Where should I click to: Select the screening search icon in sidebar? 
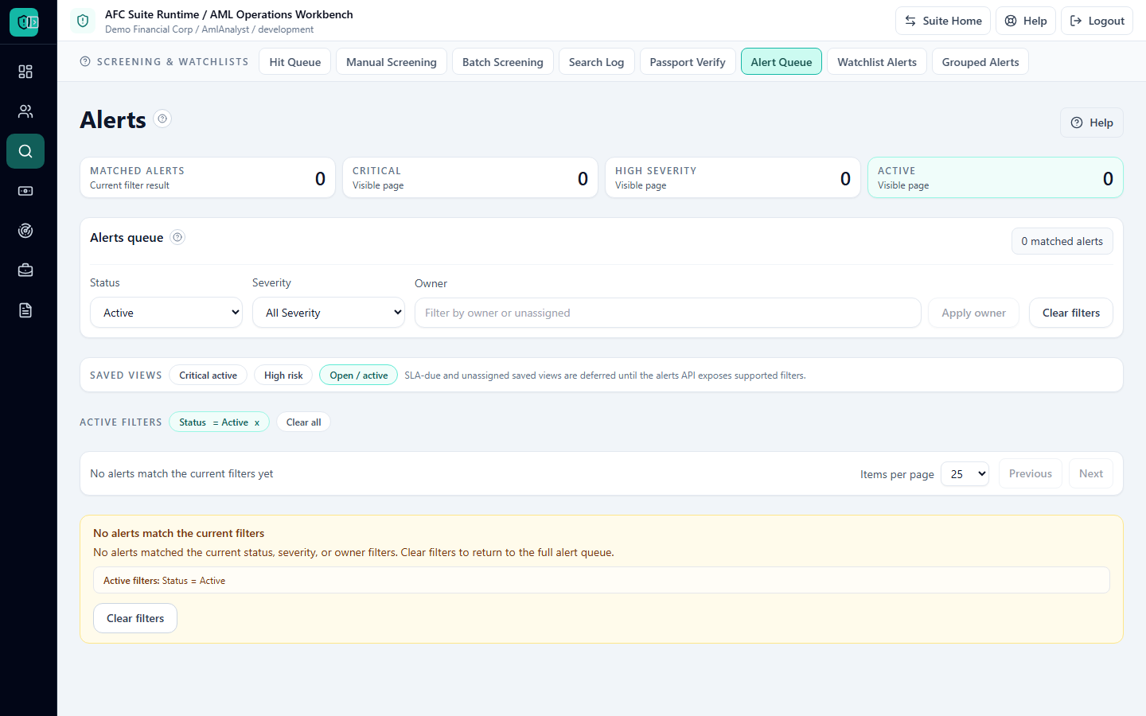point(25,151)
